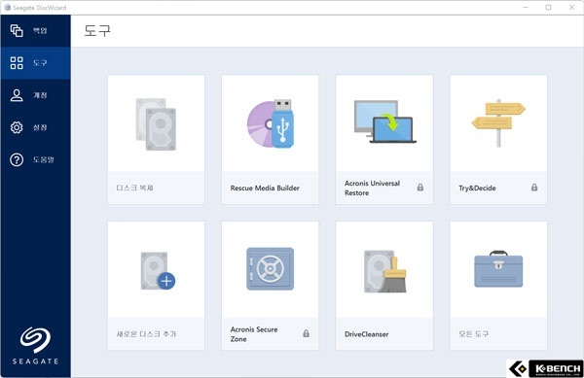
Task: Open the Account person icon
Action: point(17,95)
